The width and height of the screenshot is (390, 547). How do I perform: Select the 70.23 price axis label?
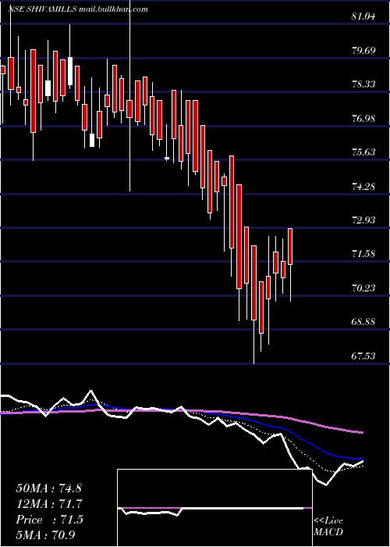pos(363,288)
